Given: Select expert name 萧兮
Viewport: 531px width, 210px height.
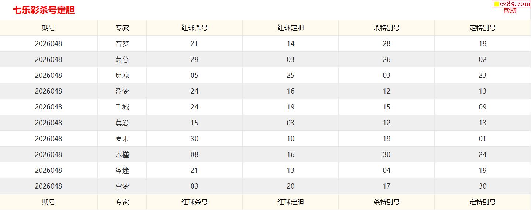Looking at the screenshot, I should point(122,60).
